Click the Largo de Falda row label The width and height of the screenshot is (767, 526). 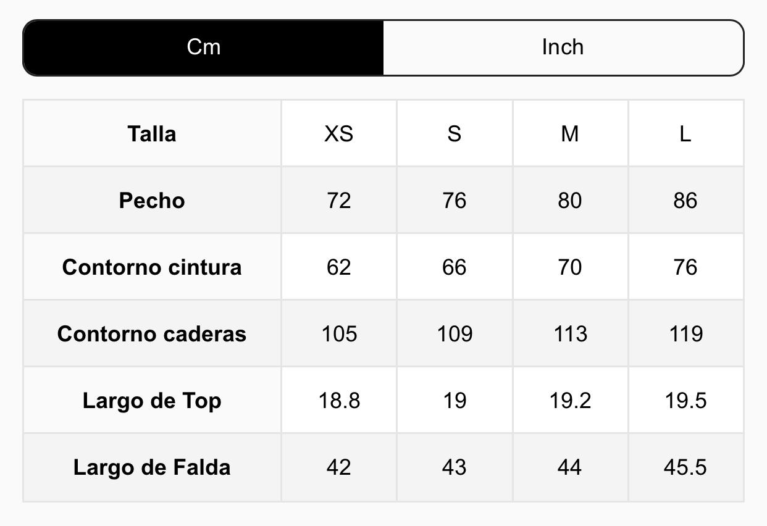[x=152, y=467]
